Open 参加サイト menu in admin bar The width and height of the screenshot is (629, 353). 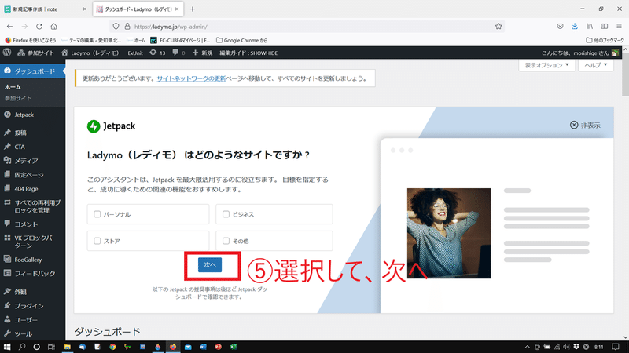coord(35,53)
